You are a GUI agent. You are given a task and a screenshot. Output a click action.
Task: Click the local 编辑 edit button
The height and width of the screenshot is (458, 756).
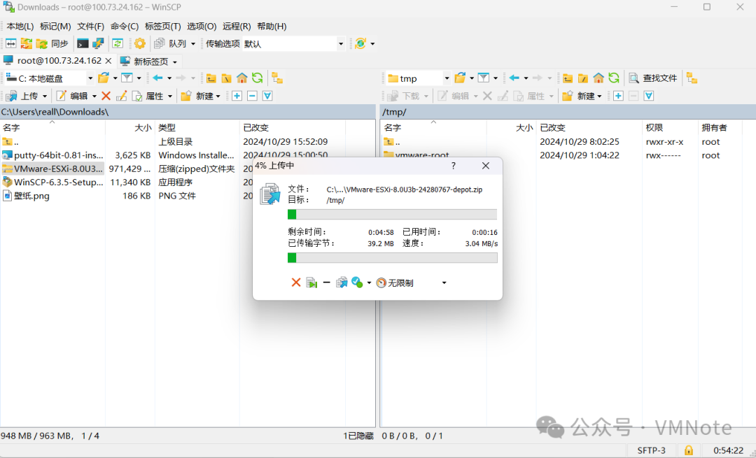tap(72, 96)
